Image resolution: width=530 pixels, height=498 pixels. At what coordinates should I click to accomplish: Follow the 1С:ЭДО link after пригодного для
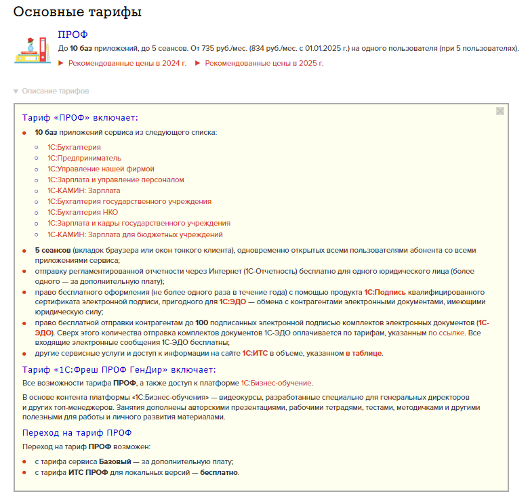pyautogui.click(x=232, y=302)
